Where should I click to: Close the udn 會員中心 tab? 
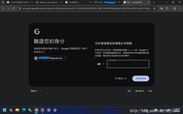(x=90, y=2)
